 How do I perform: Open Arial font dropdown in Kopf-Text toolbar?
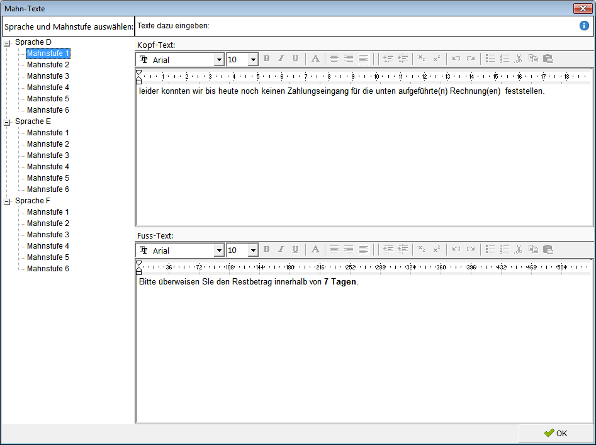point(219,59)
